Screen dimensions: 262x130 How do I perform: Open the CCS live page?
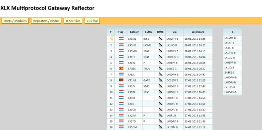[x=92, y=21]
